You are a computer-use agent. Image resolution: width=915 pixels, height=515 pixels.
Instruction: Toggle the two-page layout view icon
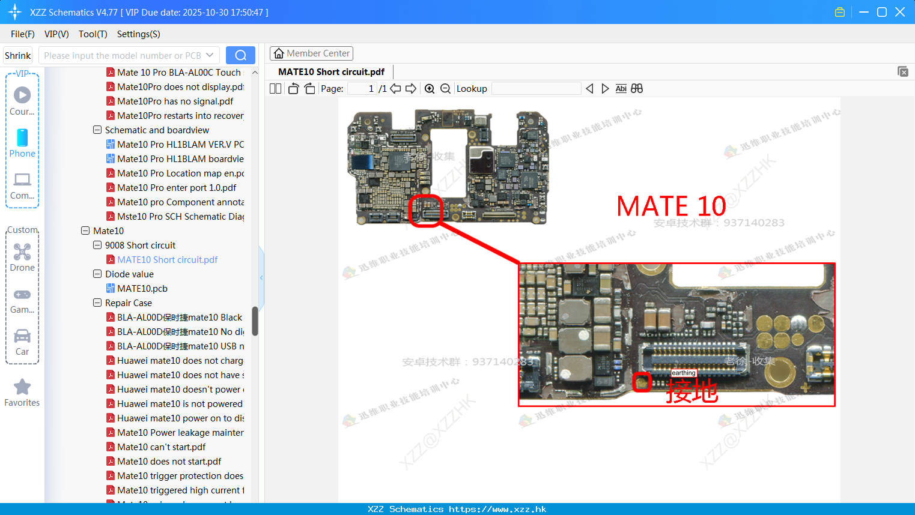(275, 89)
